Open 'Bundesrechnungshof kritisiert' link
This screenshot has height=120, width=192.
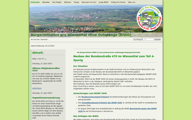[x=95, y=97]
